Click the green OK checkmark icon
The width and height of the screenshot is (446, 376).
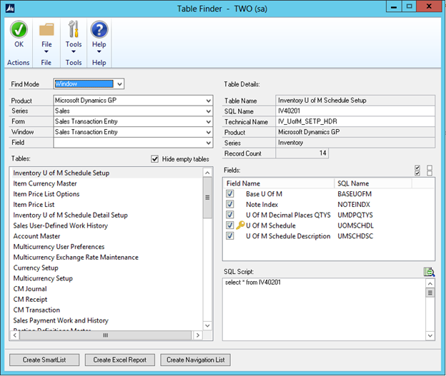tap(19, 29)
